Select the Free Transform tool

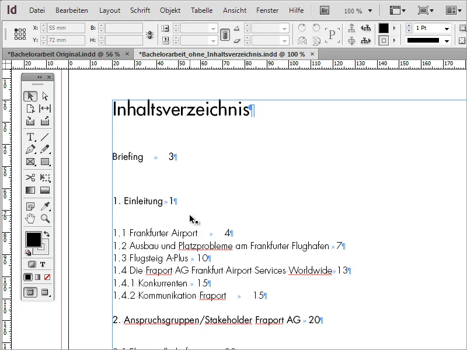45,178
